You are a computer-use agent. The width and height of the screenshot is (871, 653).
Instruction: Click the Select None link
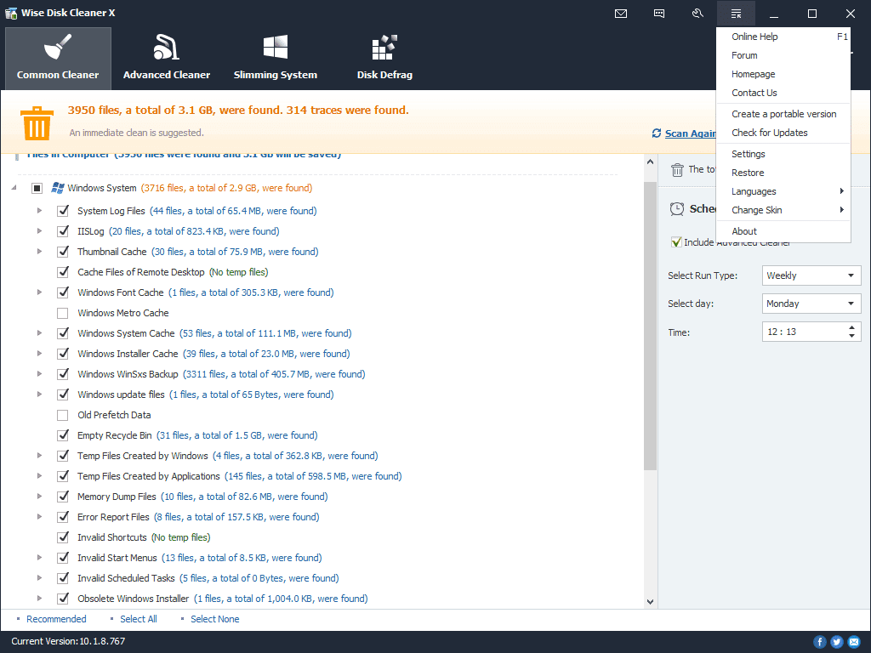215,619
